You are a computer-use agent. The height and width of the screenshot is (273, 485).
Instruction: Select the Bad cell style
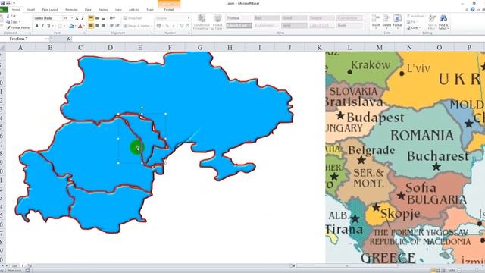click(266, 18)
